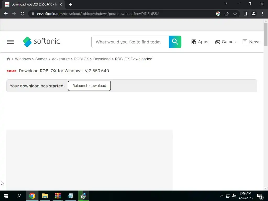Close the Download ROBLOX tab

tap(61, 4)
